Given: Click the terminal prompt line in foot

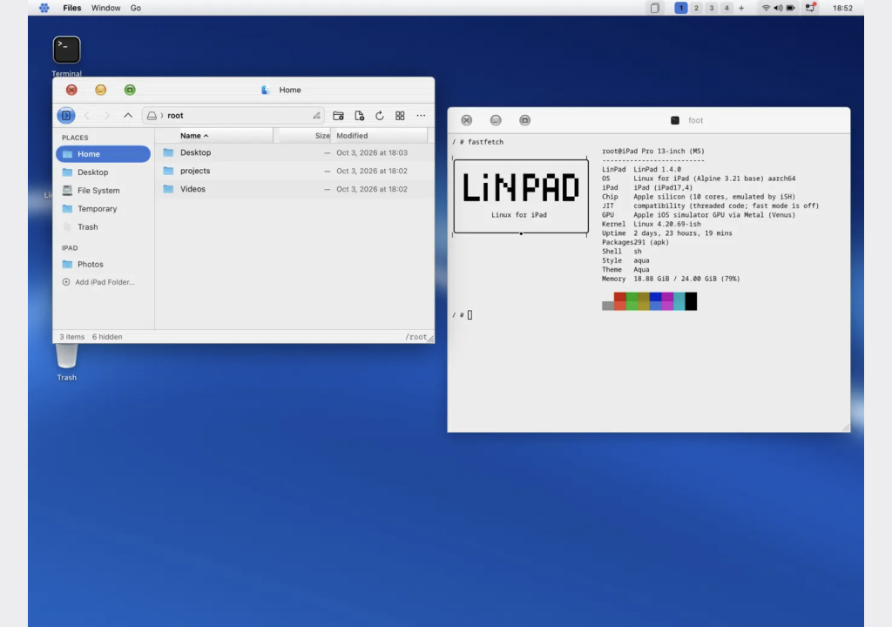Looking at the screenshot, I should coord(463,314).
